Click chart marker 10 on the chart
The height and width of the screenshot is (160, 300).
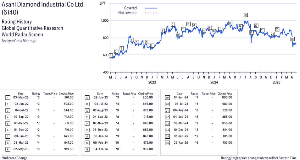point(178,35)
